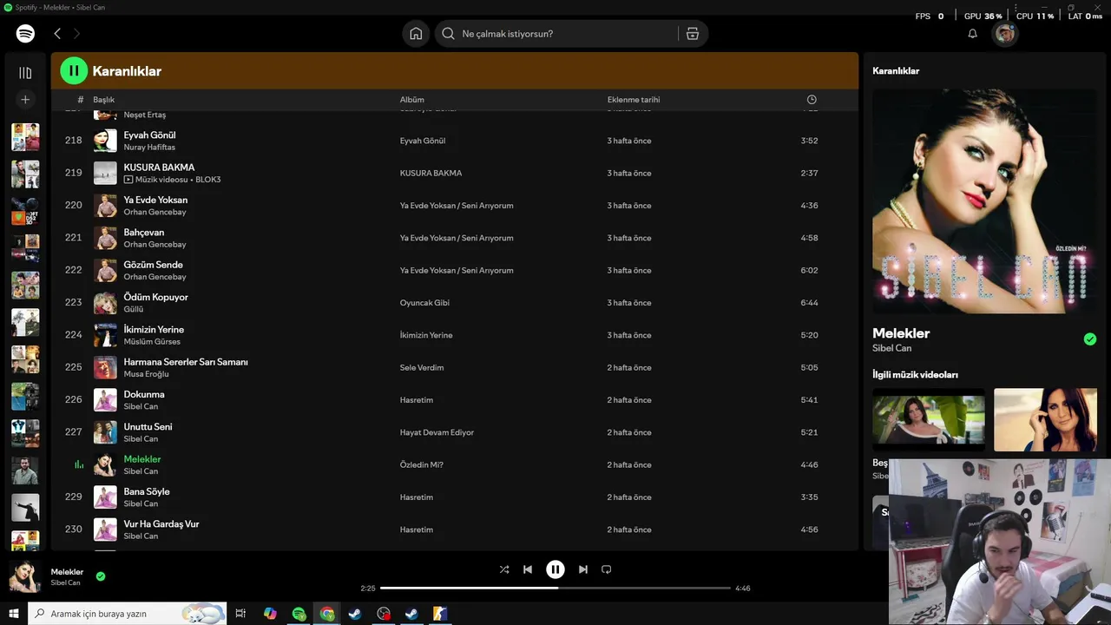
Task: Skip to previous track
Action: click(528, 569)
